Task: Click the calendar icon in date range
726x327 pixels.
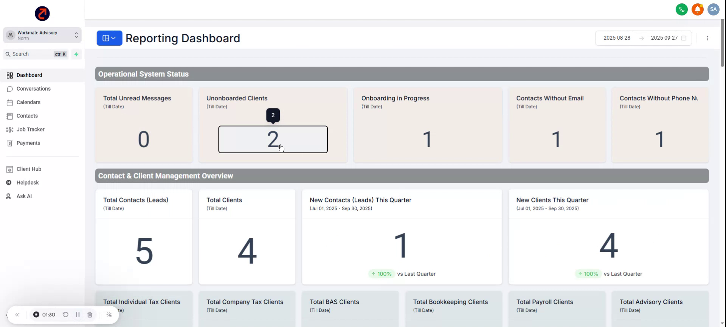Action: [684, 38]
